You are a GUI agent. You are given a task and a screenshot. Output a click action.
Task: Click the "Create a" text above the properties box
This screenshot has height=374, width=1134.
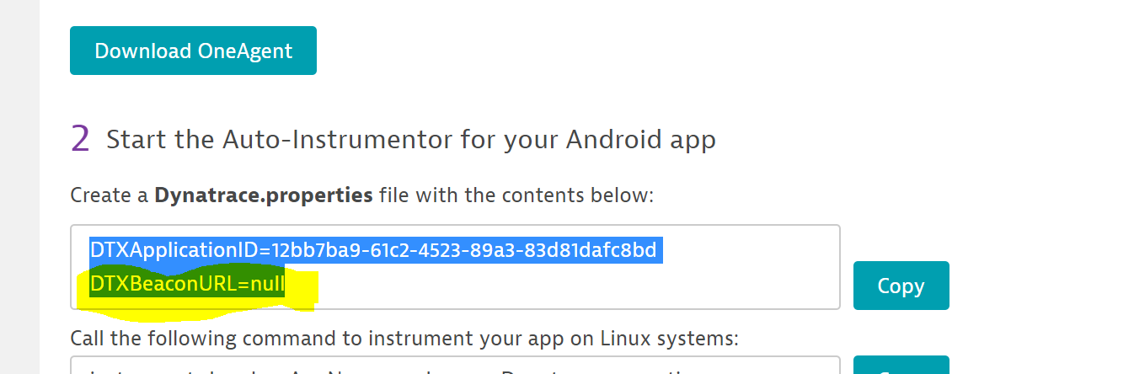tap(110, 195)
